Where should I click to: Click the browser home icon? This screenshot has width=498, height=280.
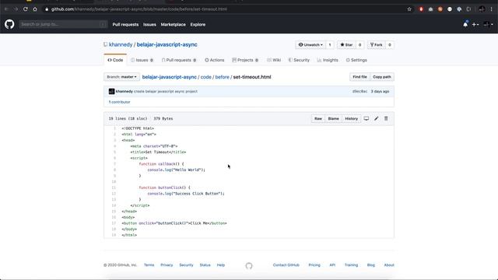coord(35,9)
